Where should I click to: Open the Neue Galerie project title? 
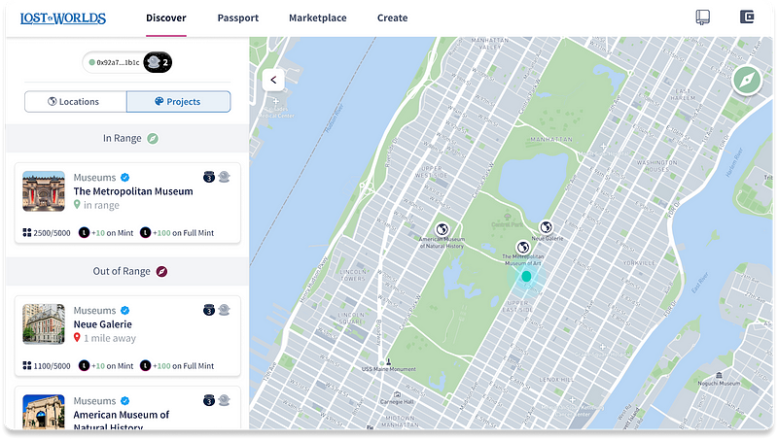pyautogui.click(x=103, y=324)
